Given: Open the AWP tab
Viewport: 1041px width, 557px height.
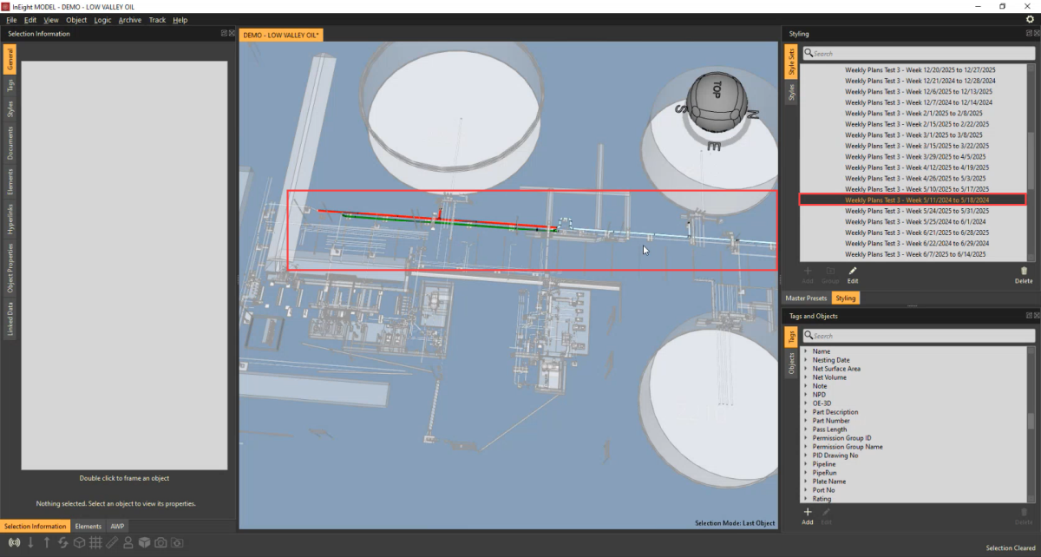Looking at the screenshot, I should (117, 526).
